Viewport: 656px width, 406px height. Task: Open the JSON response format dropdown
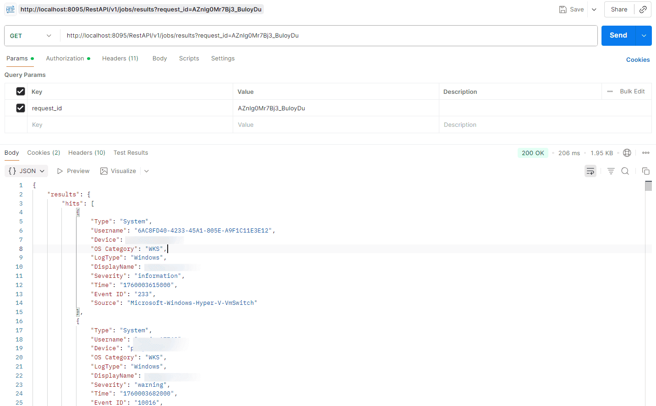[26, 171]
